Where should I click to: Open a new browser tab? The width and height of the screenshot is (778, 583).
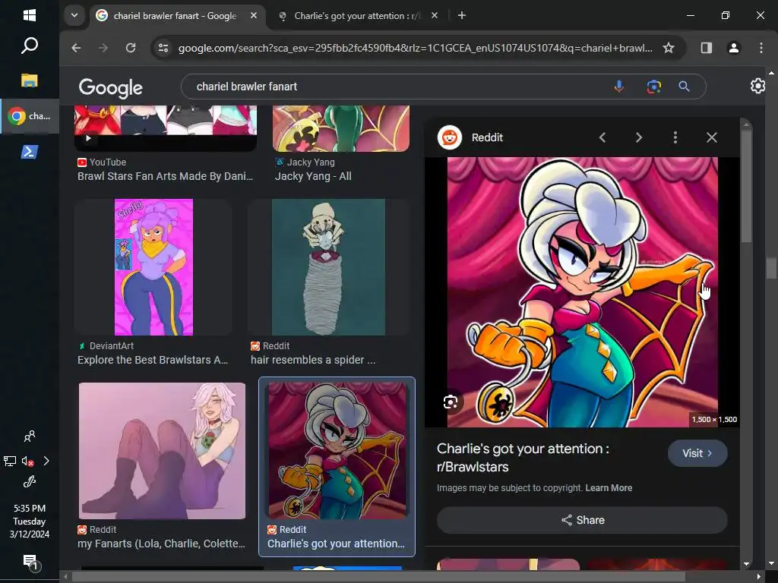(461, 15)
